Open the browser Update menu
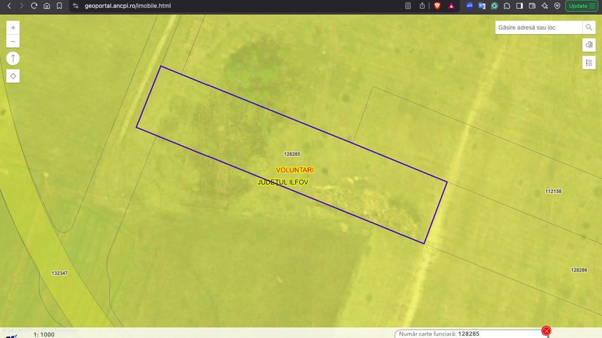The width and height of the screenshot is (602, 338). (x=581, y=6)
